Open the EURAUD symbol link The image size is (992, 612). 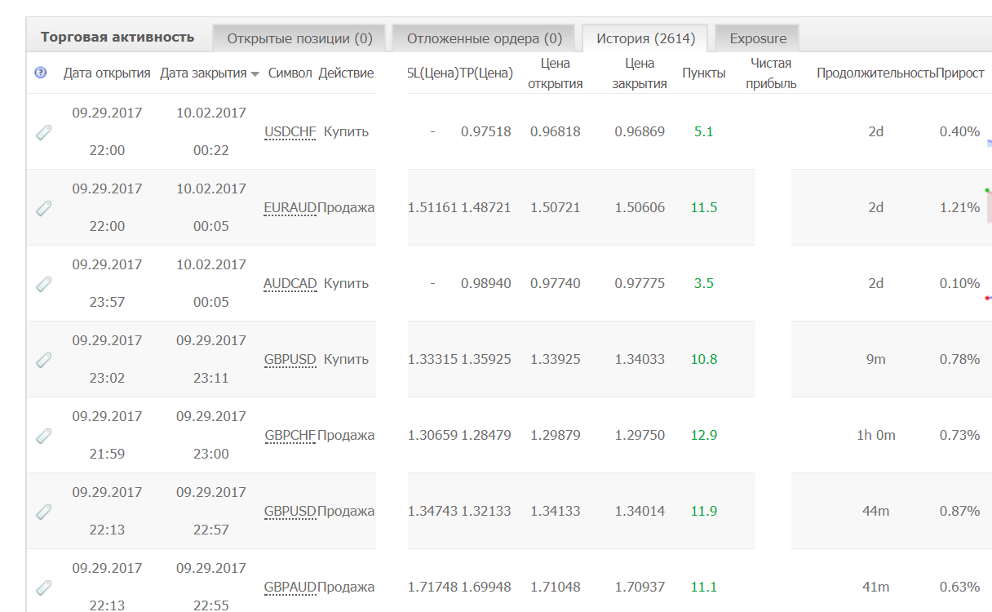tap(290, 207)
